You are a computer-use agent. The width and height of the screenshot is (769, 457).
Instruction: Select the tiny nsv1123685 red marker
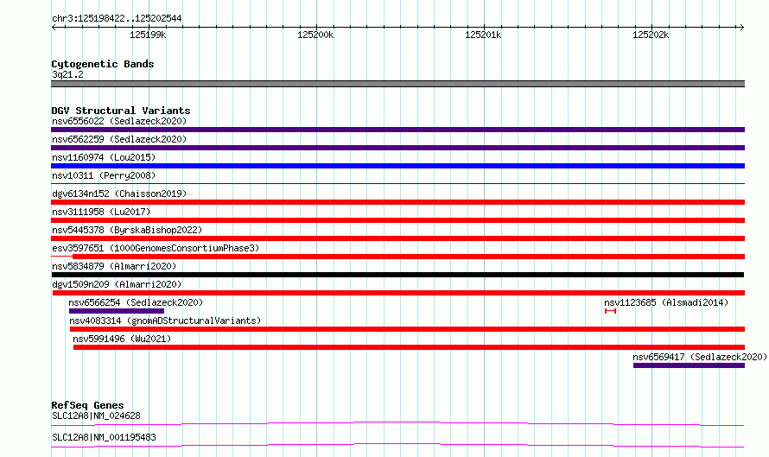coord(610,311)
